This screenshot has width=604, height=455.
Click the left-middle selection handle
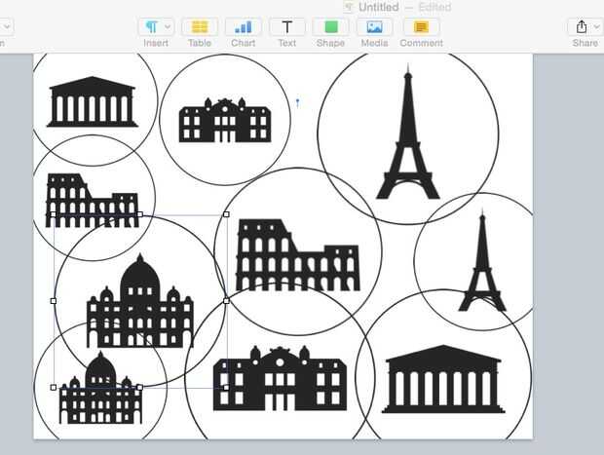pos(54,300)
